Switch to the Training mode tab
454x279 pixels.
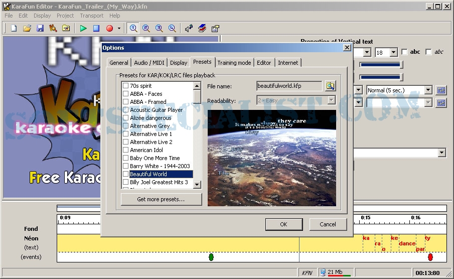234,63
